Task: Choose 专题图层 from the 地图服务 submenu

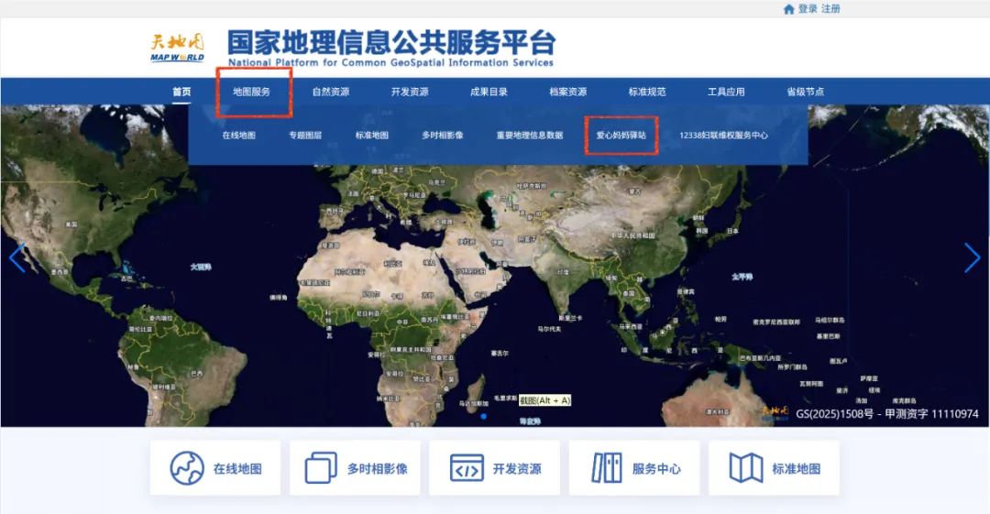Action: point(305,135)
